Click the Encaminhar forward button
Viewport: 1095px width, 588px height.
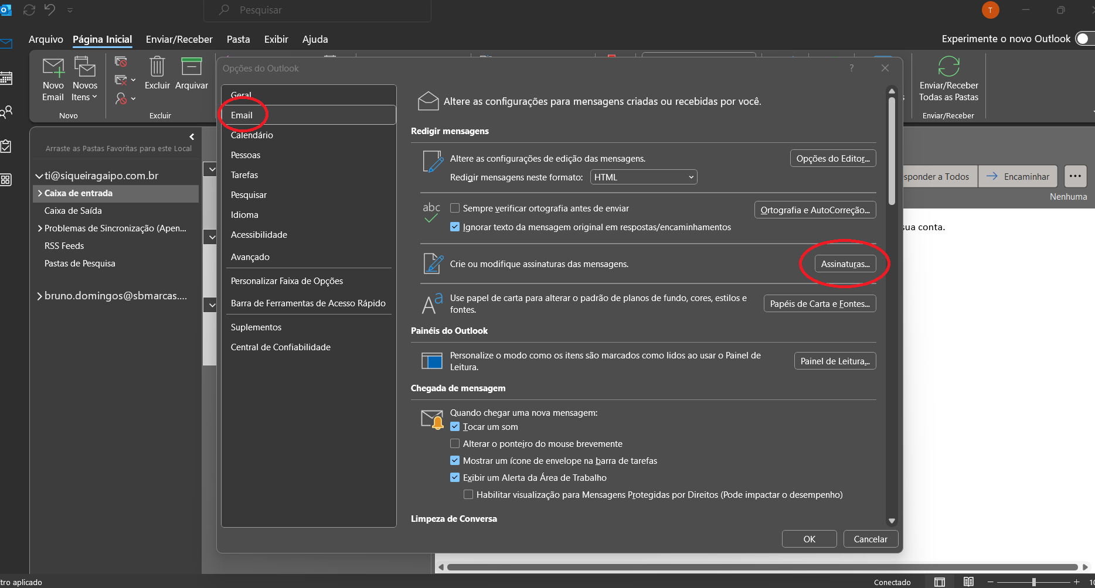1018,176
